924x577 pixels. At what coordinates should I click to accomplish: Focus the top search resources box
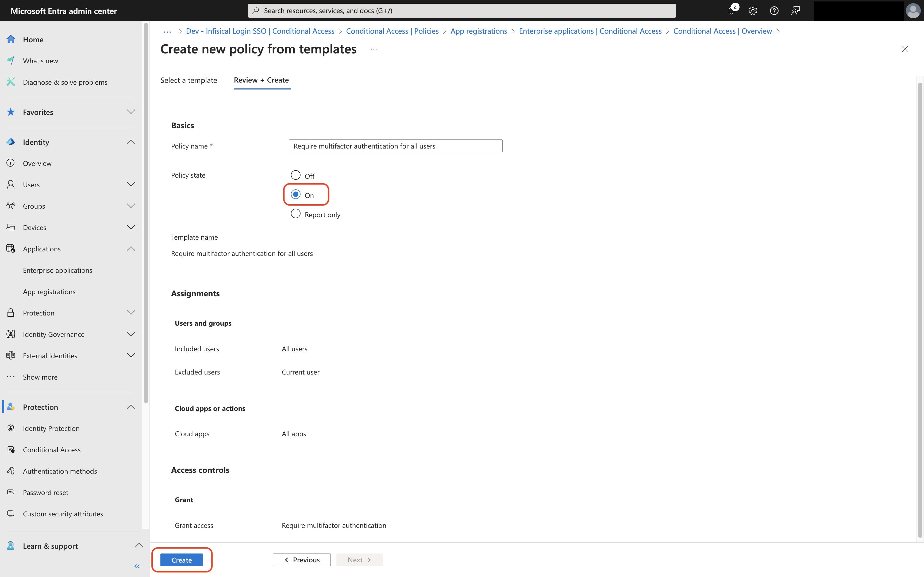coord(462,11)
